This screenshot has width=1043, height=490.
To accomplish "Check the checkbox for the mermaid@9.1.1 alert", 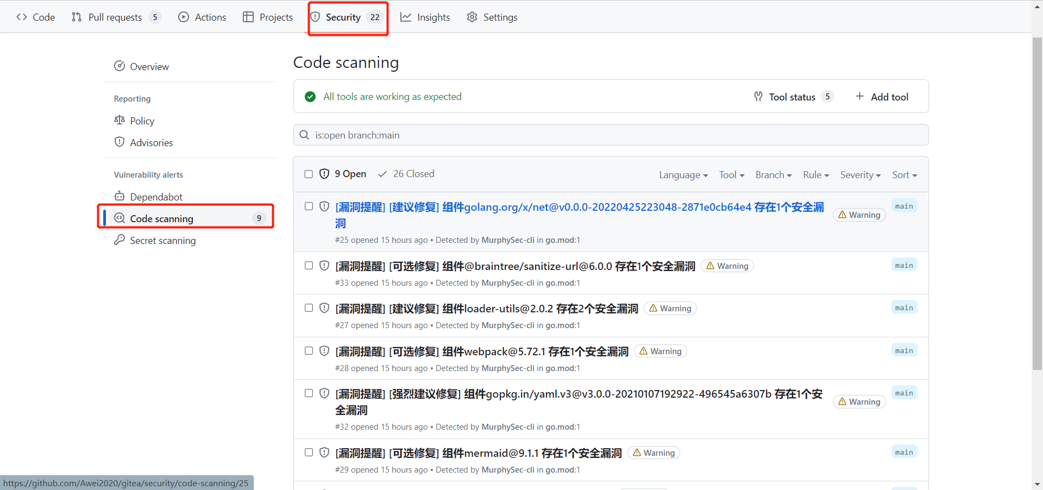I will point(309,452).
